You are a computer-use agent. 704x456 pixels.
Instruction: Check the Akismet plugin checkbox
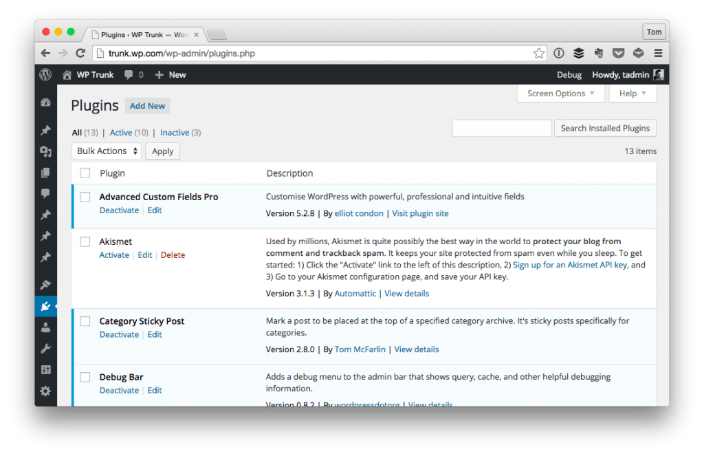(85, 241)
